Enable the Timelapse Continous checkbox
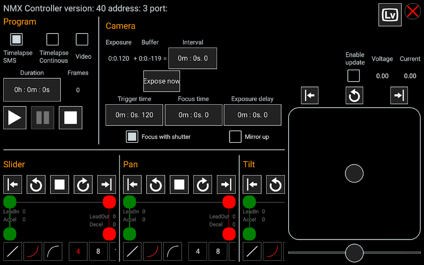The width and height of the screenshot is (424, 265). point(53,39)
